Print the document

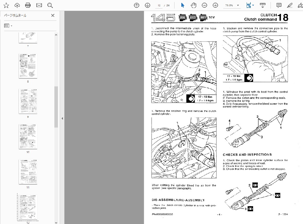(28, 5)
